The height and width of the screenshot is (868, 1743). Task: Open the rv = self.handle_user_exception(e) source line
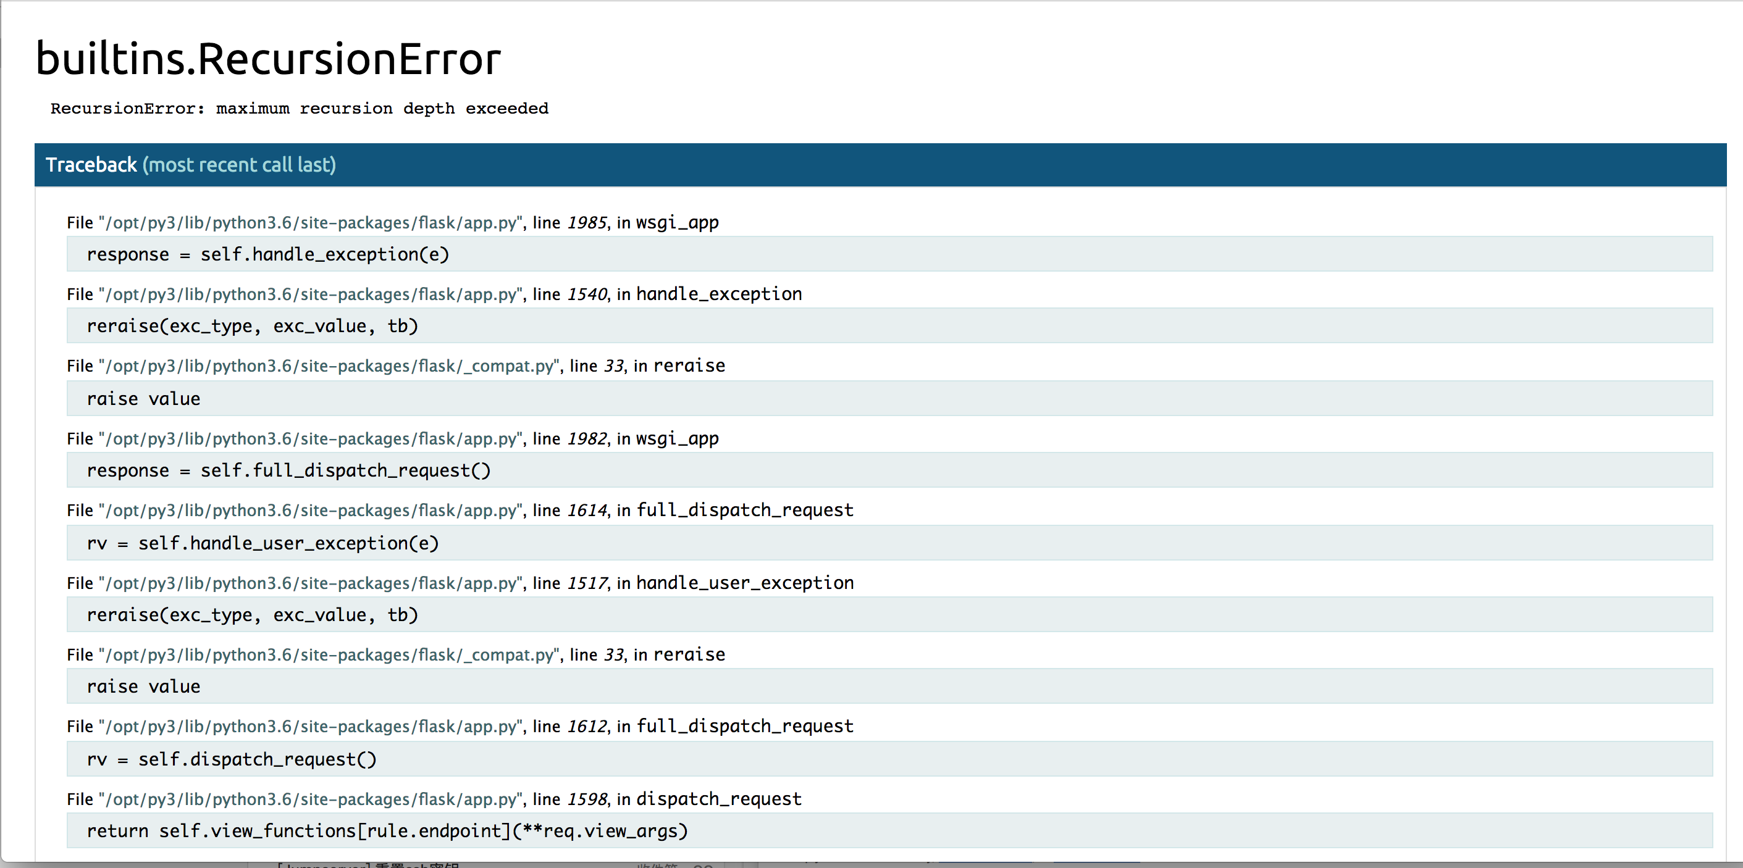click(x=262, y=543)
